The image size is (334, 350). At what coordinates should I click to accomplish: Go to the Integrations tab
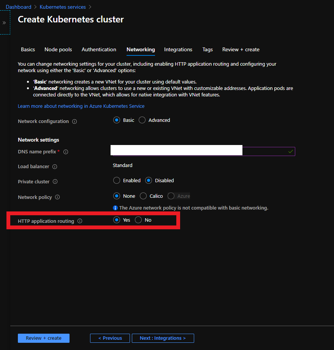pos(178,50)
